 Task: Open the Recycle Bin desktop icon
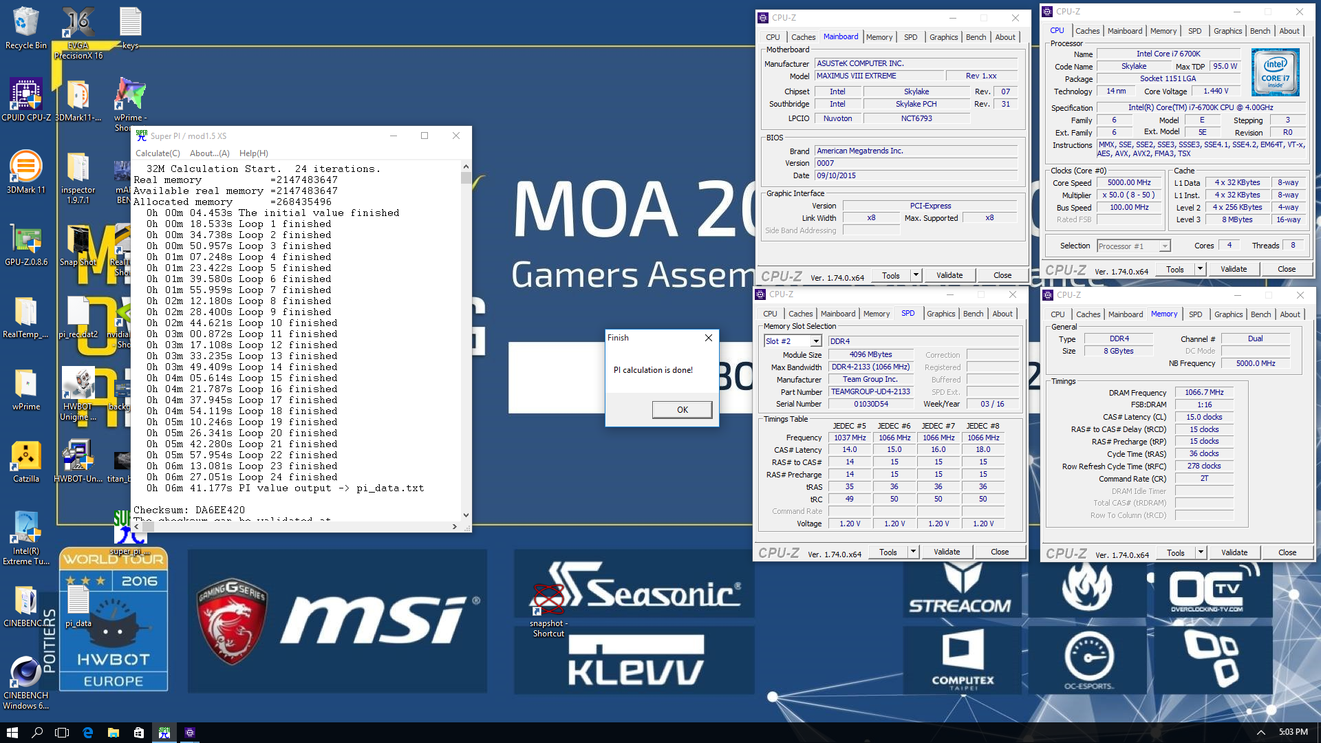point(25,28)
